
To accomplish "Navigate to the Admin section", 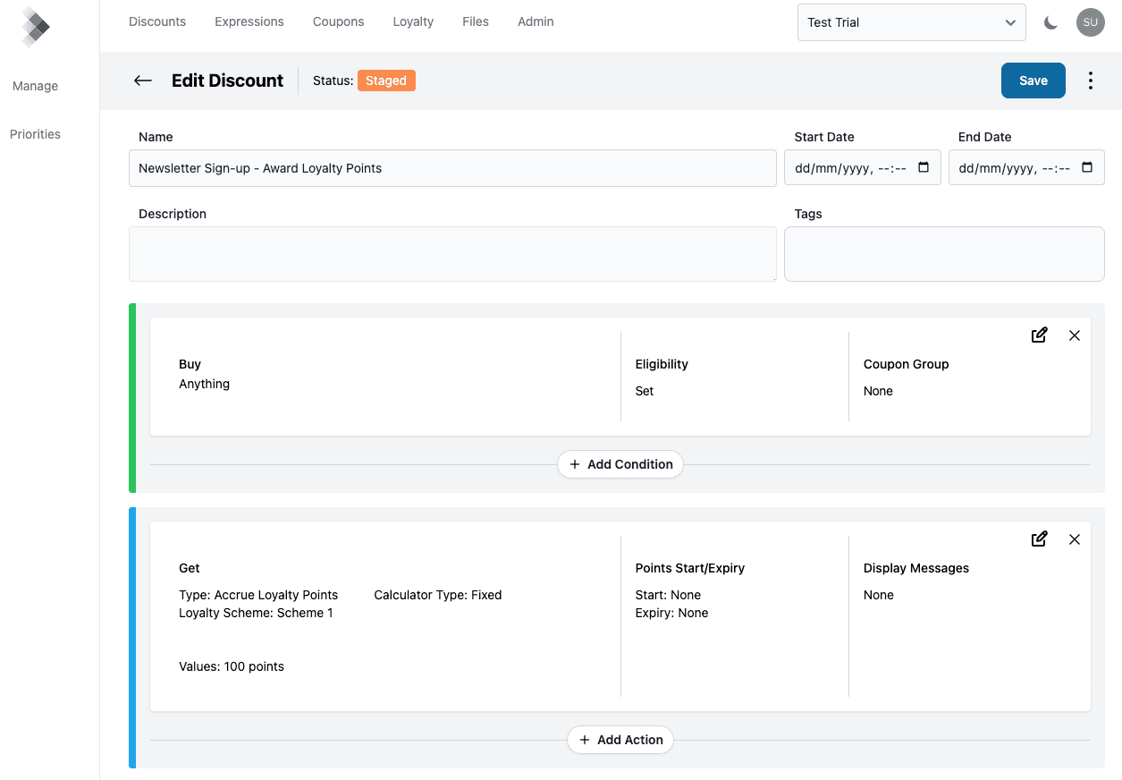I will (535, 21).
